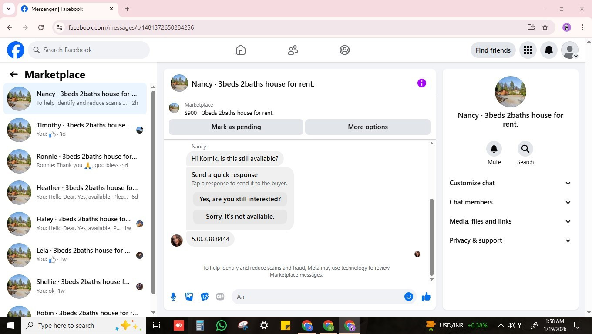592x334 pixels.
Task: Open the Notifications bell
Action: click(549, 50)
